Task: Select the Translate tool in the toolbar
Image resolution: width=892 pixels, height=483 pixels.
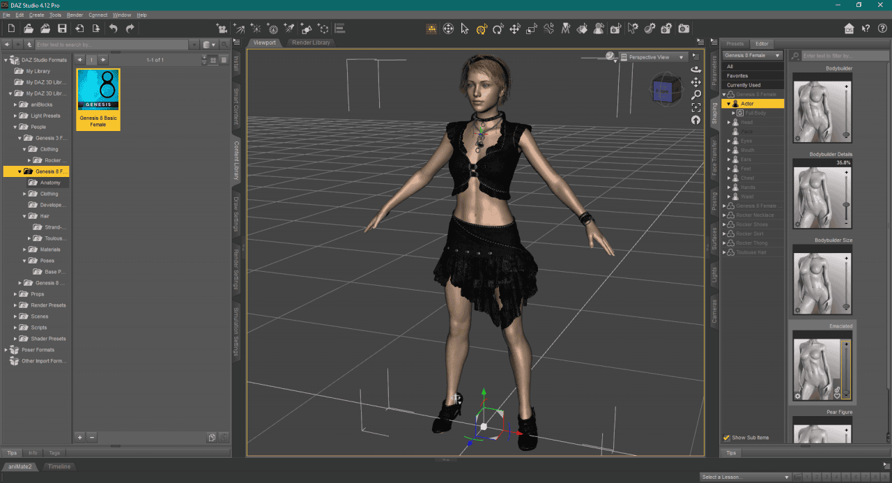Action: 514,29
